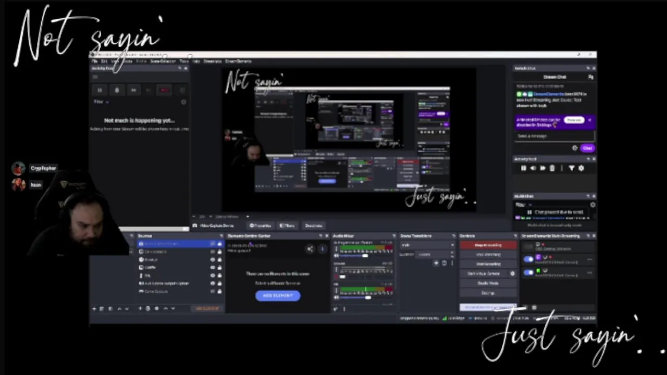Remove transition with trash icon
Viewport: 667px width, 375px height.
(444, 264)
